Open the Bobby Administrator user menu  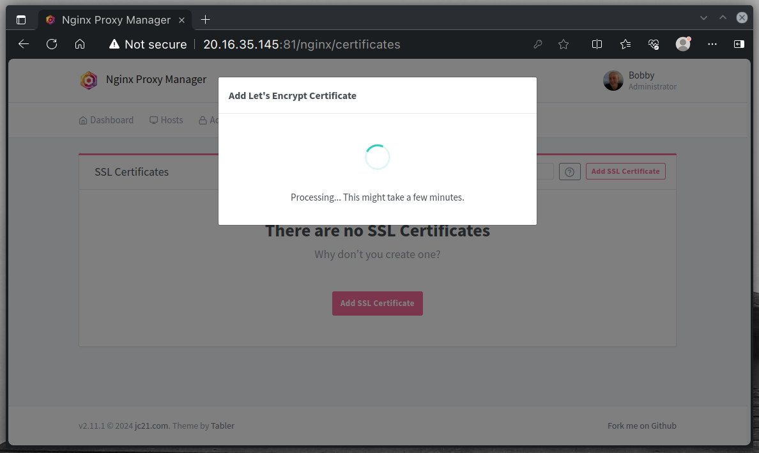(640, 81)
